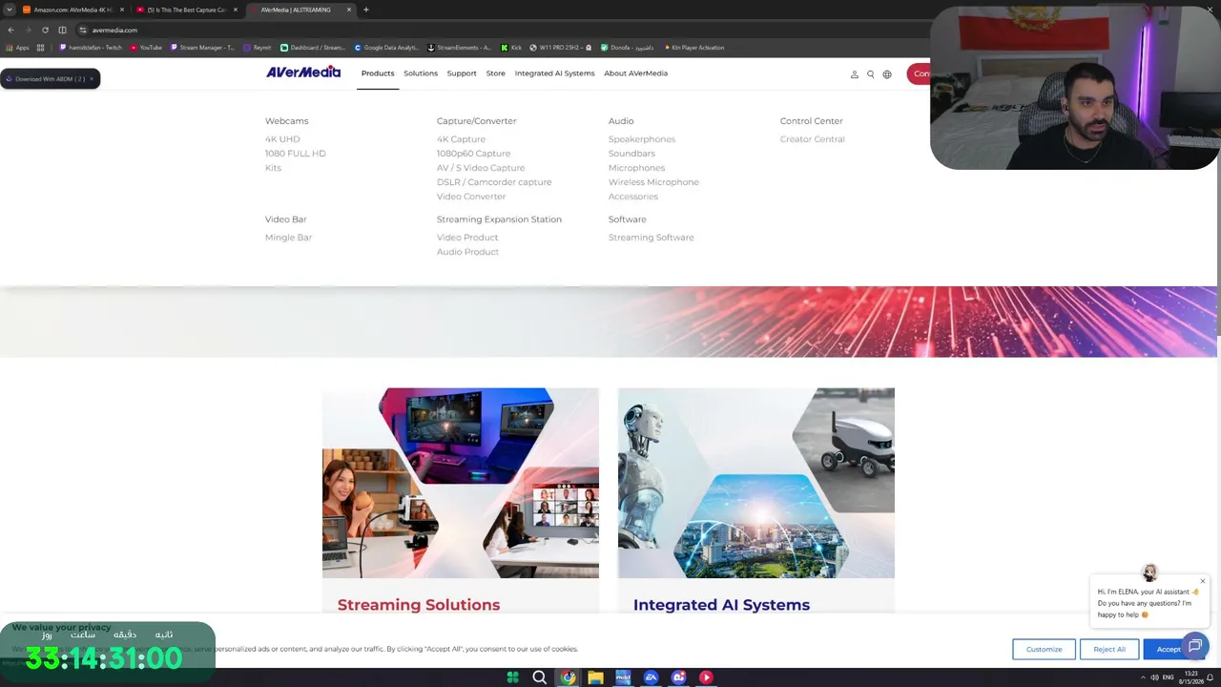Open the Dashboard / Stream bookmark
Image resolution: width=1221 pixels, height=687 pixels.
(x=313, y=48)
